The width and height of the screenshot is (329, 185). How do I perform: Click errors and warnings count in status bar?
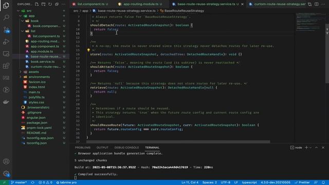(45, 182)
